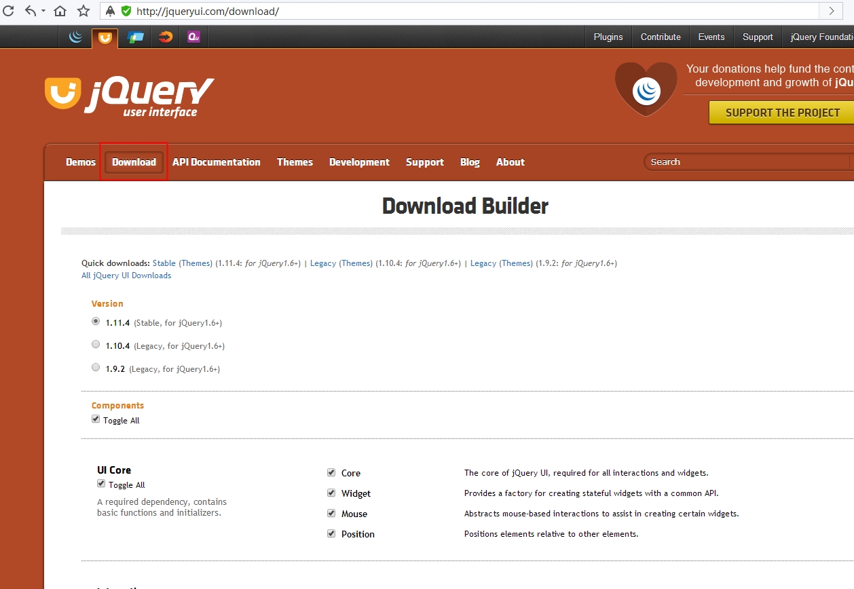Toggle All checkbox under Components
Image resolution: width=854 pixels, height=589 pixels.
point(96,419)
